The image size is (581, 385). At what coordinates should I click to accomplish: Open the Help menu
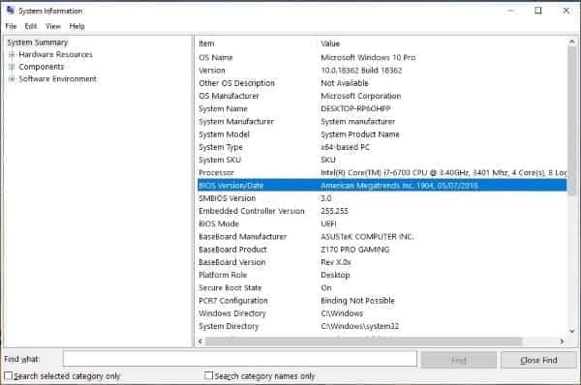(x=76, y=26)
